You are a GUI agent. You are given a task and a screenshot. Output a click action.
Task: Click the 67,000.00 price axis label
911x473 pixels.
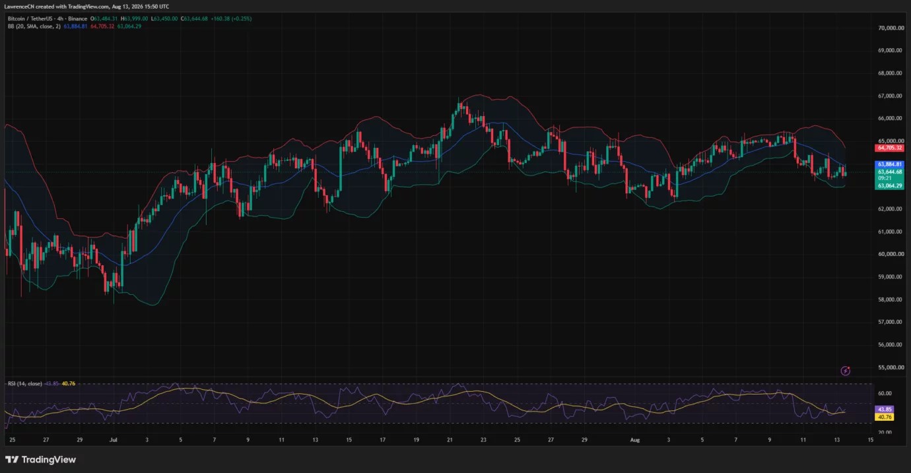[x=891, y=96]
